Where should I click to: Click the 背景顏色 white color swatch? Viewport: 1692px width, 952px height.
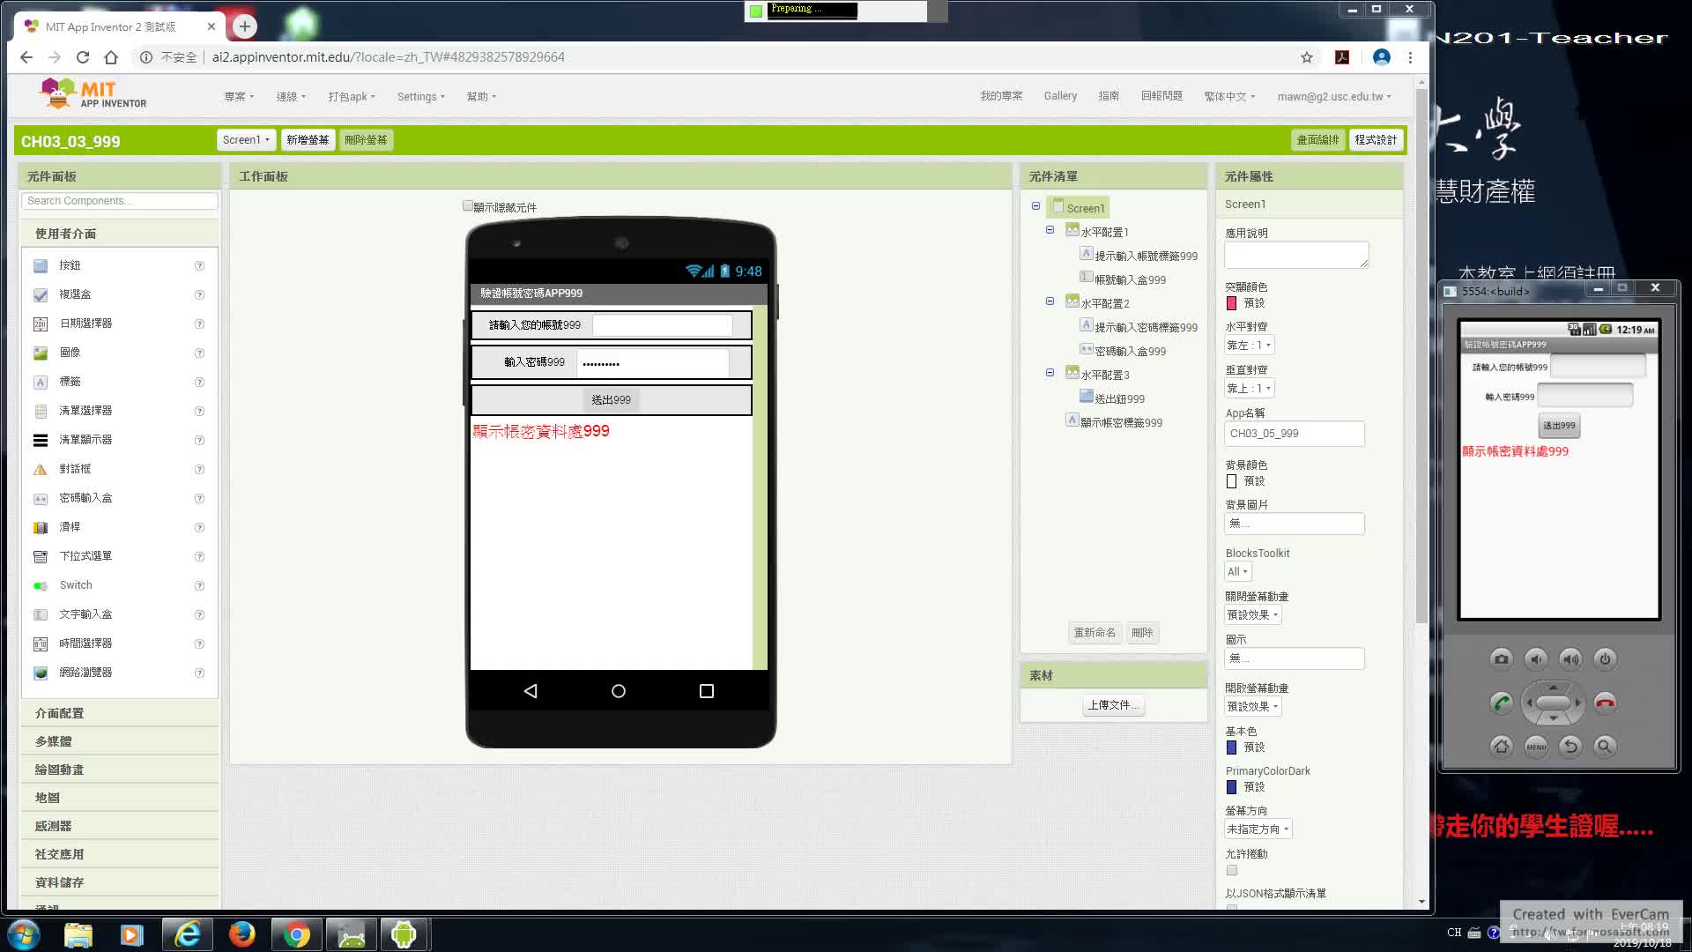point(1232,481)
